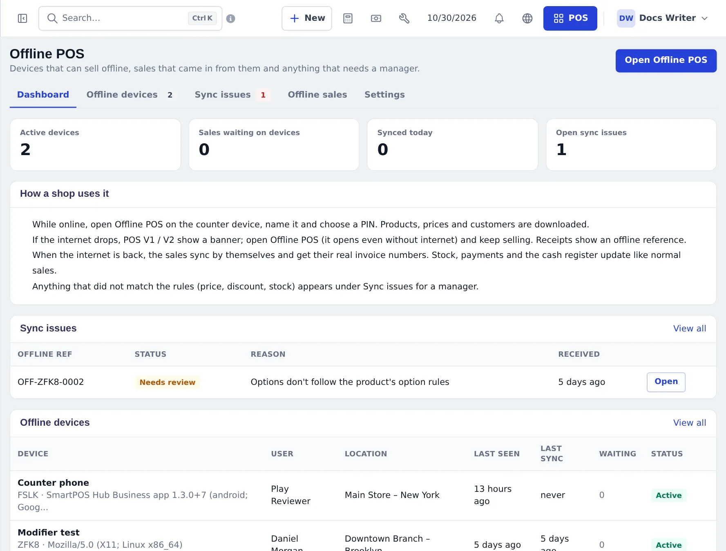This screenshot has height=551, width=726.
Task: Open the wrench tools icon
Action: coord(404,18)
